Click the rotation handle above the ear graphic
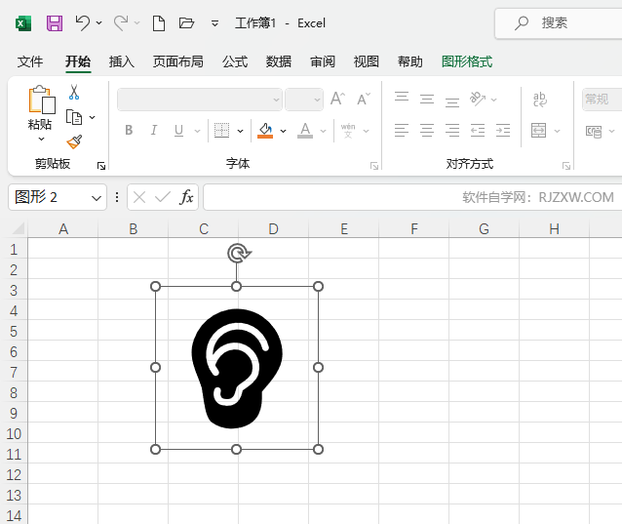The height and width of the screenshot is (524, 622). [237, 254]
